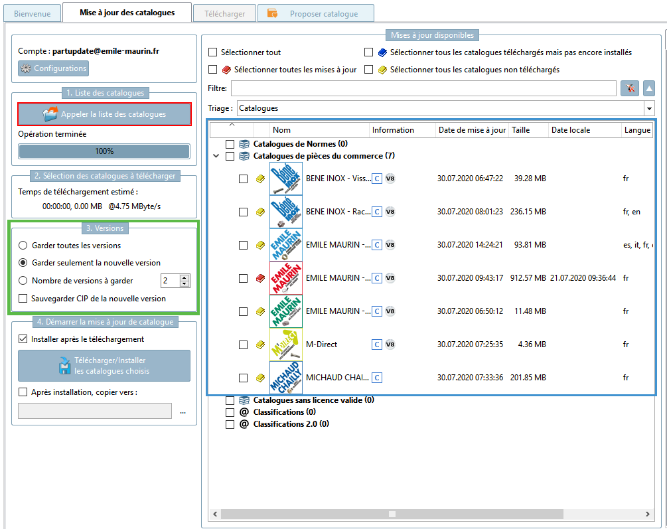Sort by the Date locale column header
Screen dimensions: 667x529
pyautogui.click(x=585, y=130)
